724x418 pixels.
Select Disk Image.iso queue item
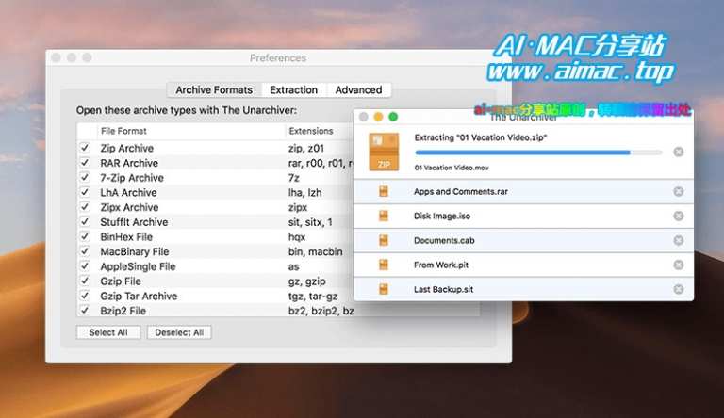pos(523,216)
